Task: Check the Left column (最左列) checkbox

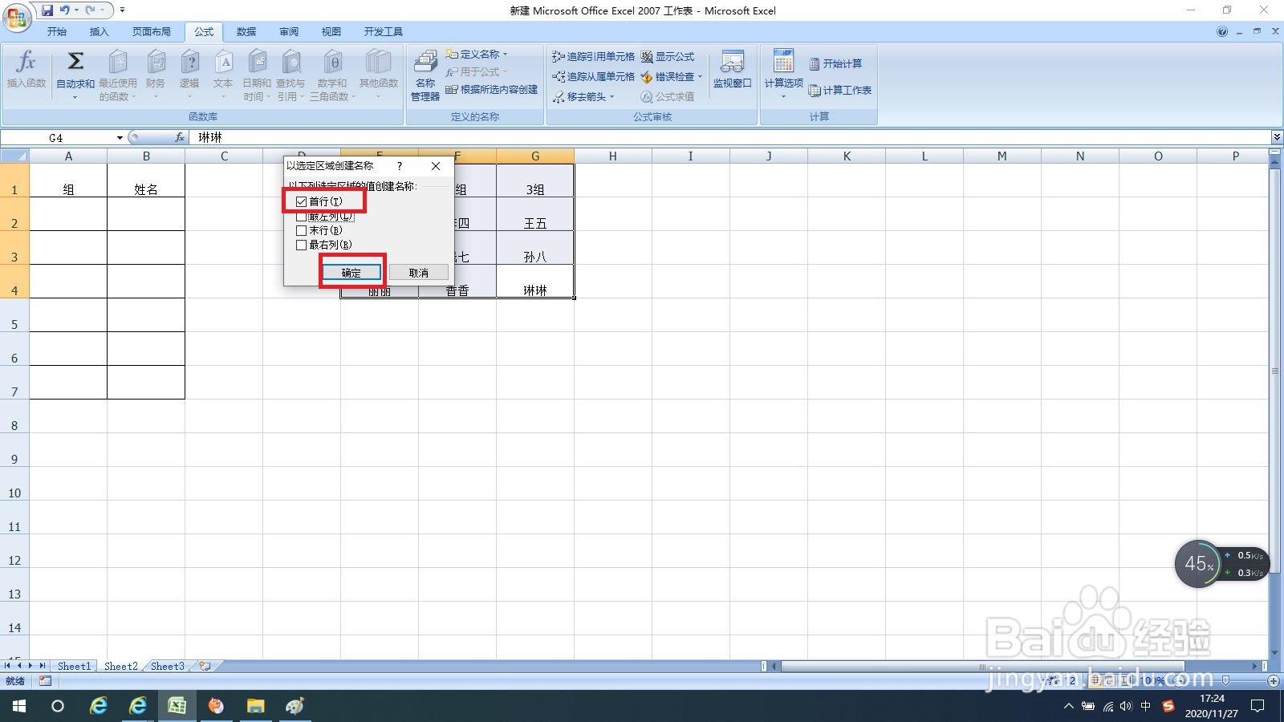Action: (x=302, y=217)
